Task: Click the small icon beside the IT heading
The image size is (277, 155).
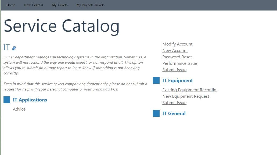Action: click(x=14, y=48)
